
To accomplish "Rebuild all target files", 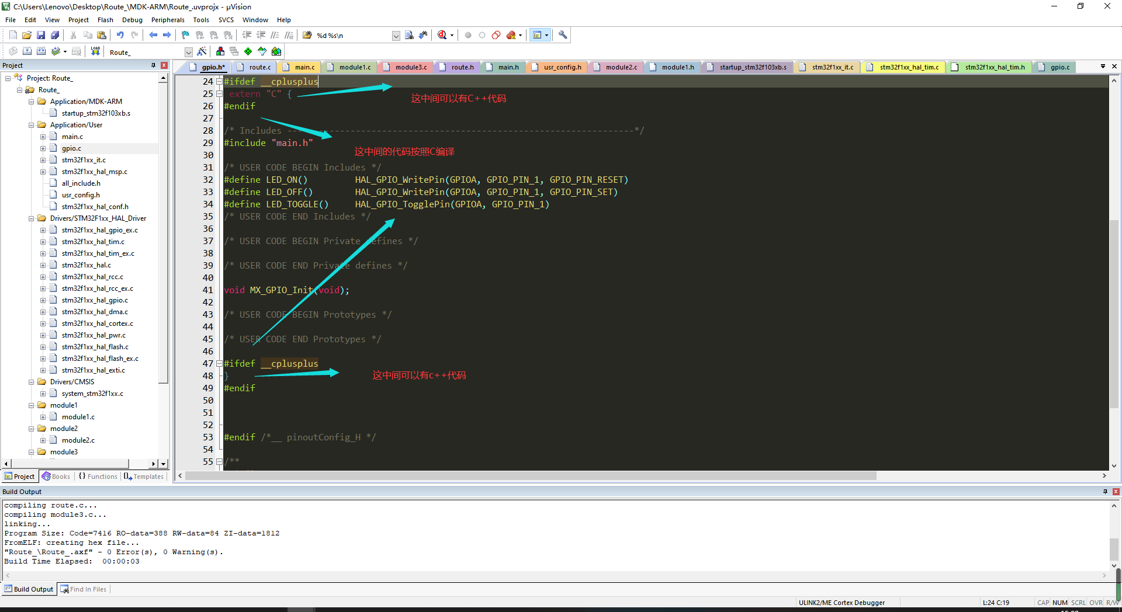I will pyautogui.click(x=41, y=51).
